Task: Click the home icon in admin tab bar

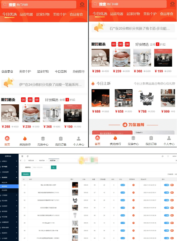Action: (x=25, y=160)
